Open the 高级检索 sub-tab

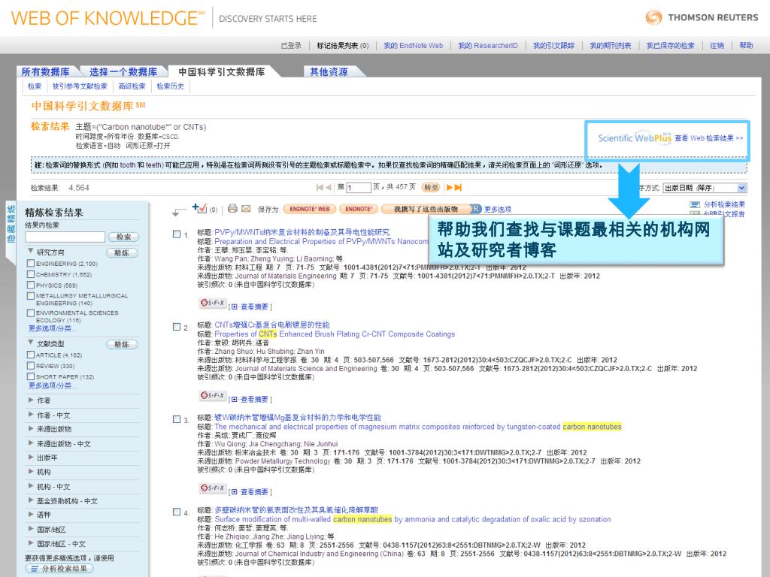click(132, 86)
